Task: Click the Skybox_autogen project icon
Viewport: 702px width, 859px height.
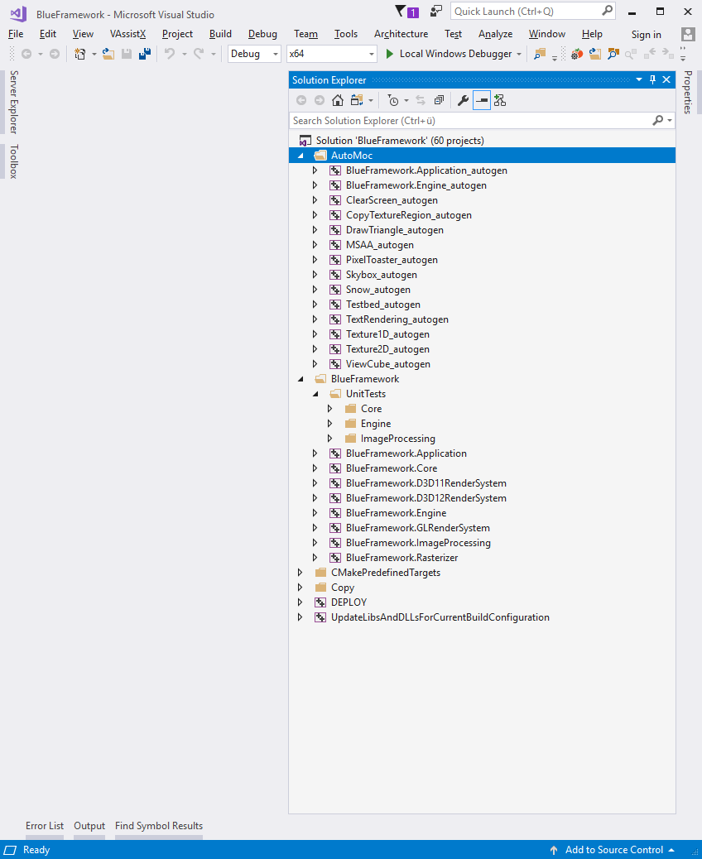Action: [x=335, y=275]
